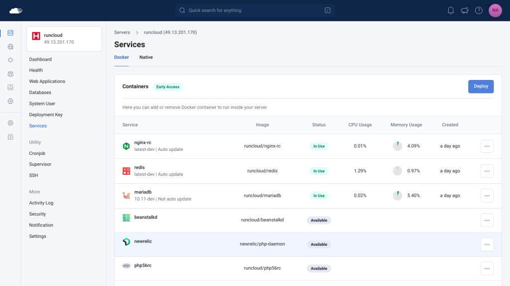Image resolution: width=510 pixels, height=286 pixels.
Task: Open the notifications bell icon
Action: pyautogui.click(x=450, y=10)
